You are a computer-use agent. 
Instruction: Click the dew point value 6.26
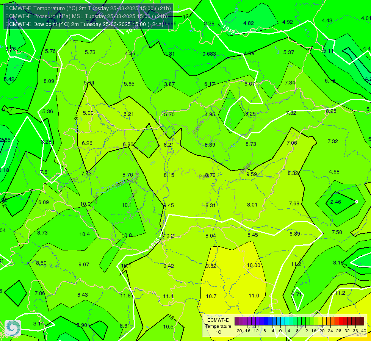click(87, 143)
